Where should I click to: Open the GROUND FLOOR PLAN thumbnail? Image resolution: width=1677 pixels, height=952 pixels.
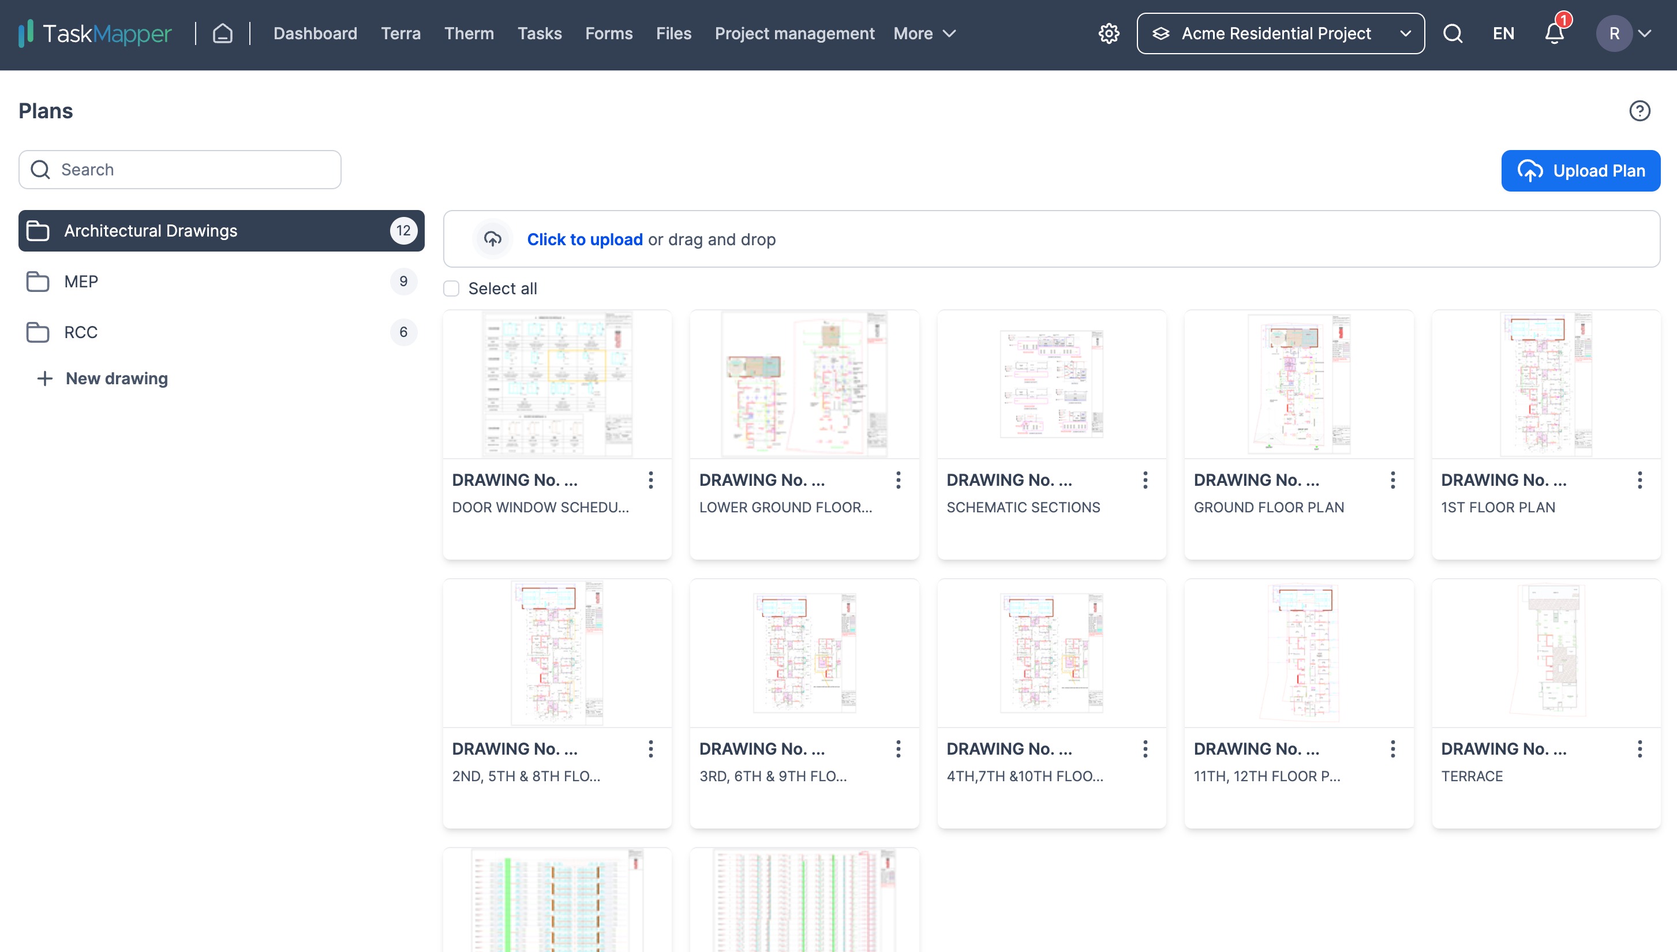[x=1299, y=384]
